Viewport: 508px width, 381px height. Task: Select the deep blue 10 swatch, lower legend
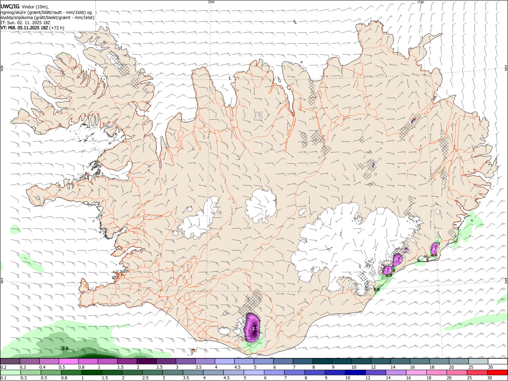[x=354, y=372]
